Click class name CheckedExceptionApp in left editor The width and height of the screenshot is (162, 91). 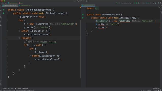pyautogui.click(x=38, y=10)
